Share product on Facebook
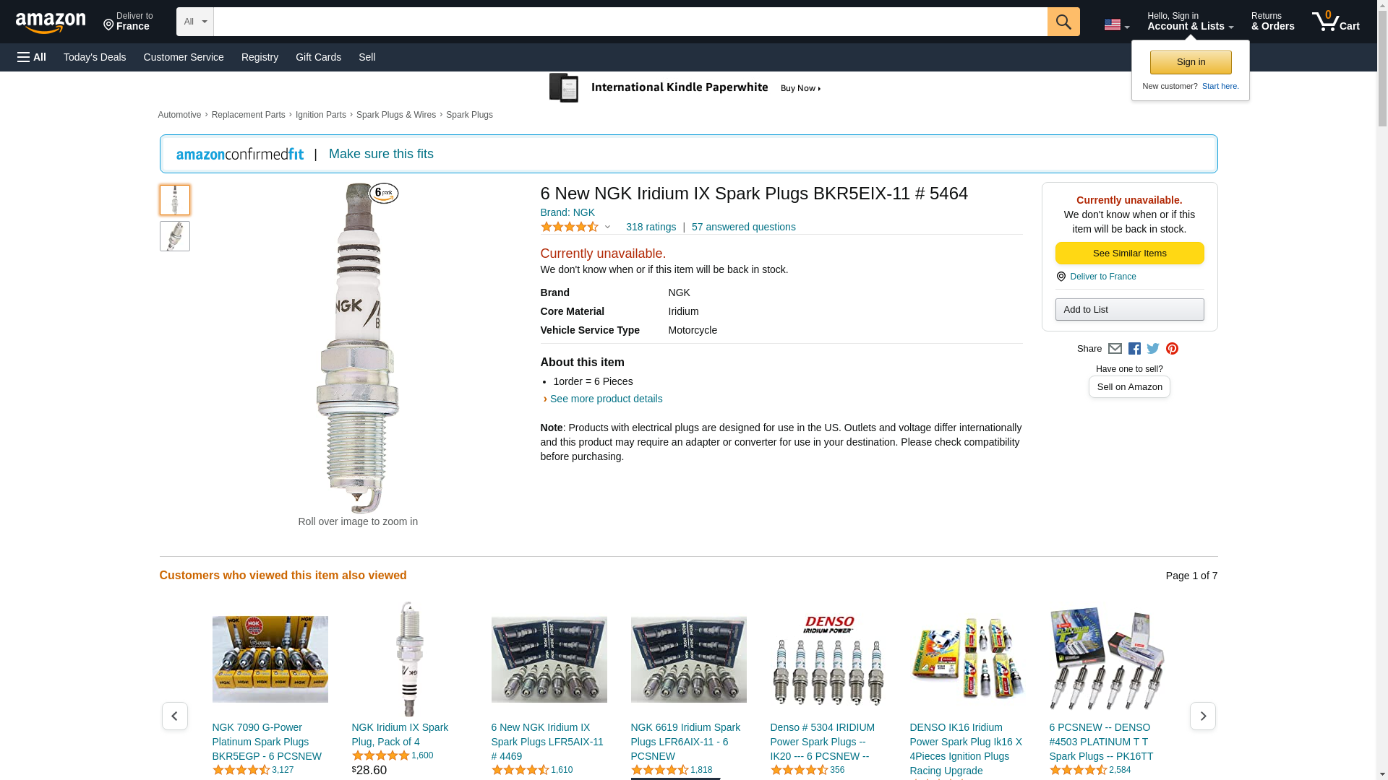This screenshot has height=780, width=1388. point(1134,349)
